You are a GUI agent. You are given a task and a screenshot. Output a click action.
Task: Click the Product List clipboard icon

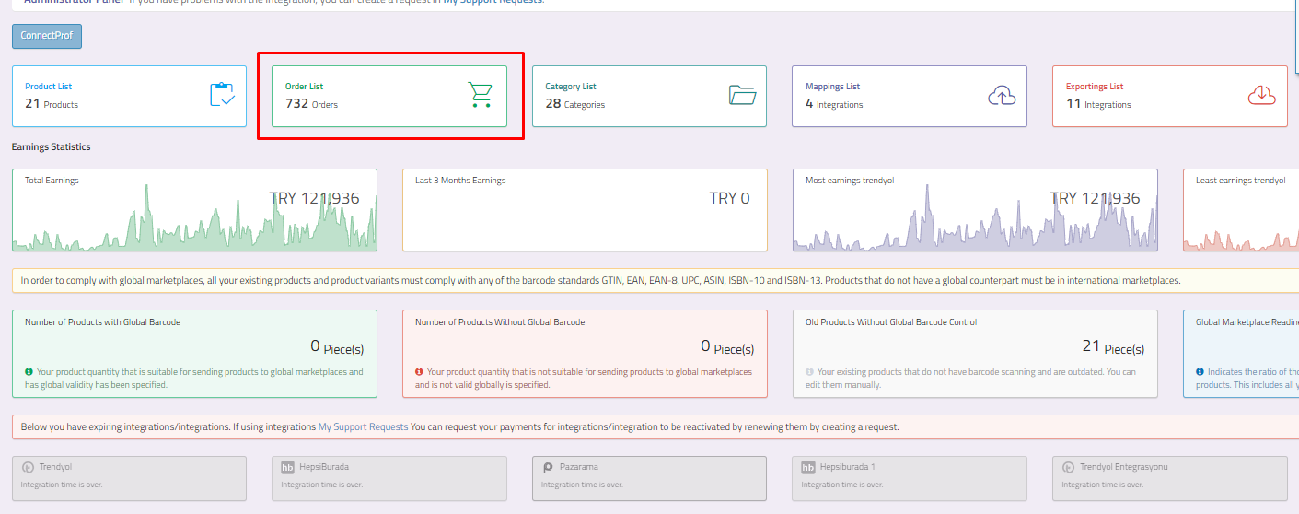click(x=222, y=95)
